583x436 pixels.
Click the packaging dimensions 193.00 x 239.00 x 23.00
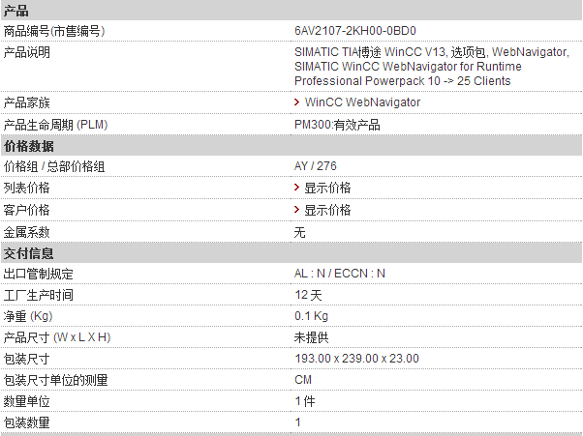(356, 359)
